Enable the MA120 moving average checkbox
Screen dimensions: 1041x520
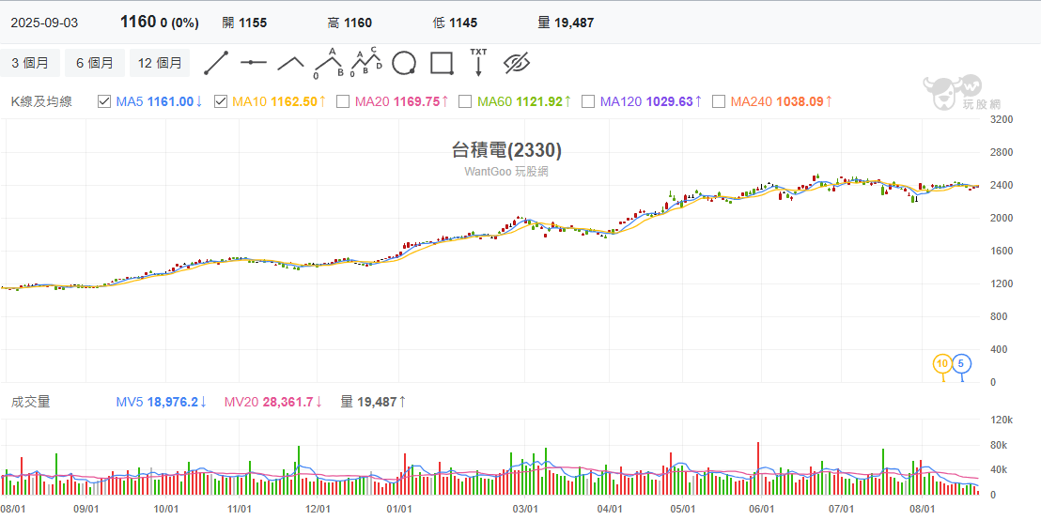pyautogui.click(x=587, y=101)
